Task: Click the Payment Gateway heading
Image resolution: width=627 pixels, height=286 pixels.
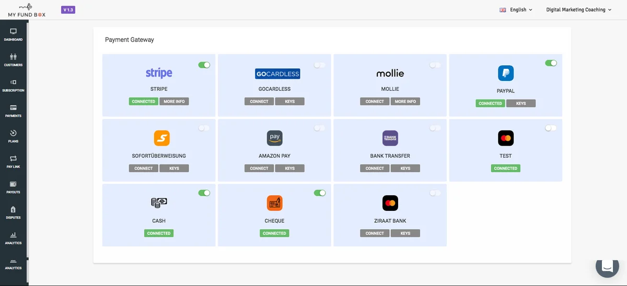Action: point(130,40)
